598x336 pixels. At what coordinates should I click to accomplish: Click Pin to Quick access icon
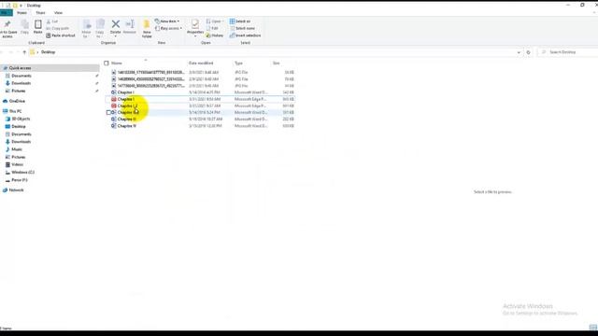click(7, 24)
